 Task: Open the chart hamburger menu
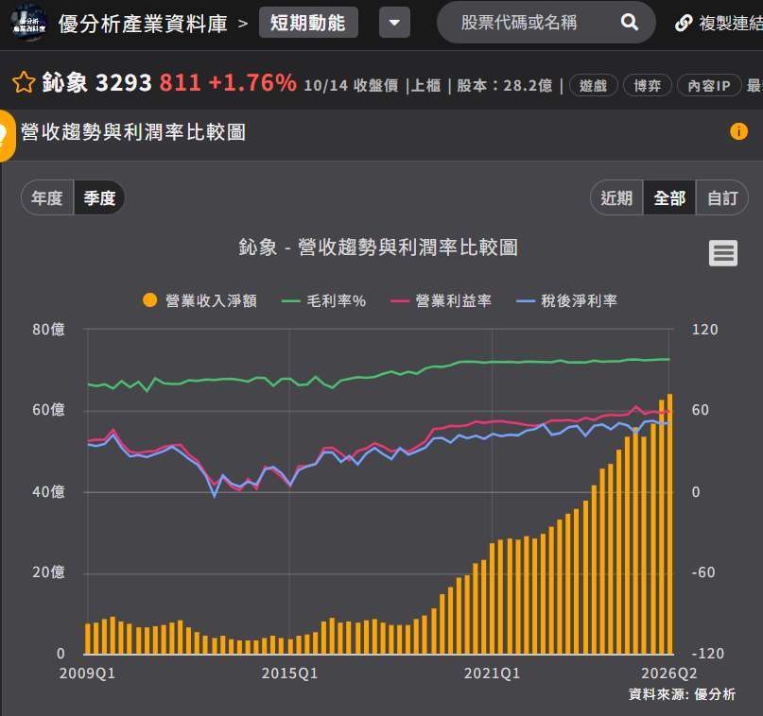click(x=723, y=253)
